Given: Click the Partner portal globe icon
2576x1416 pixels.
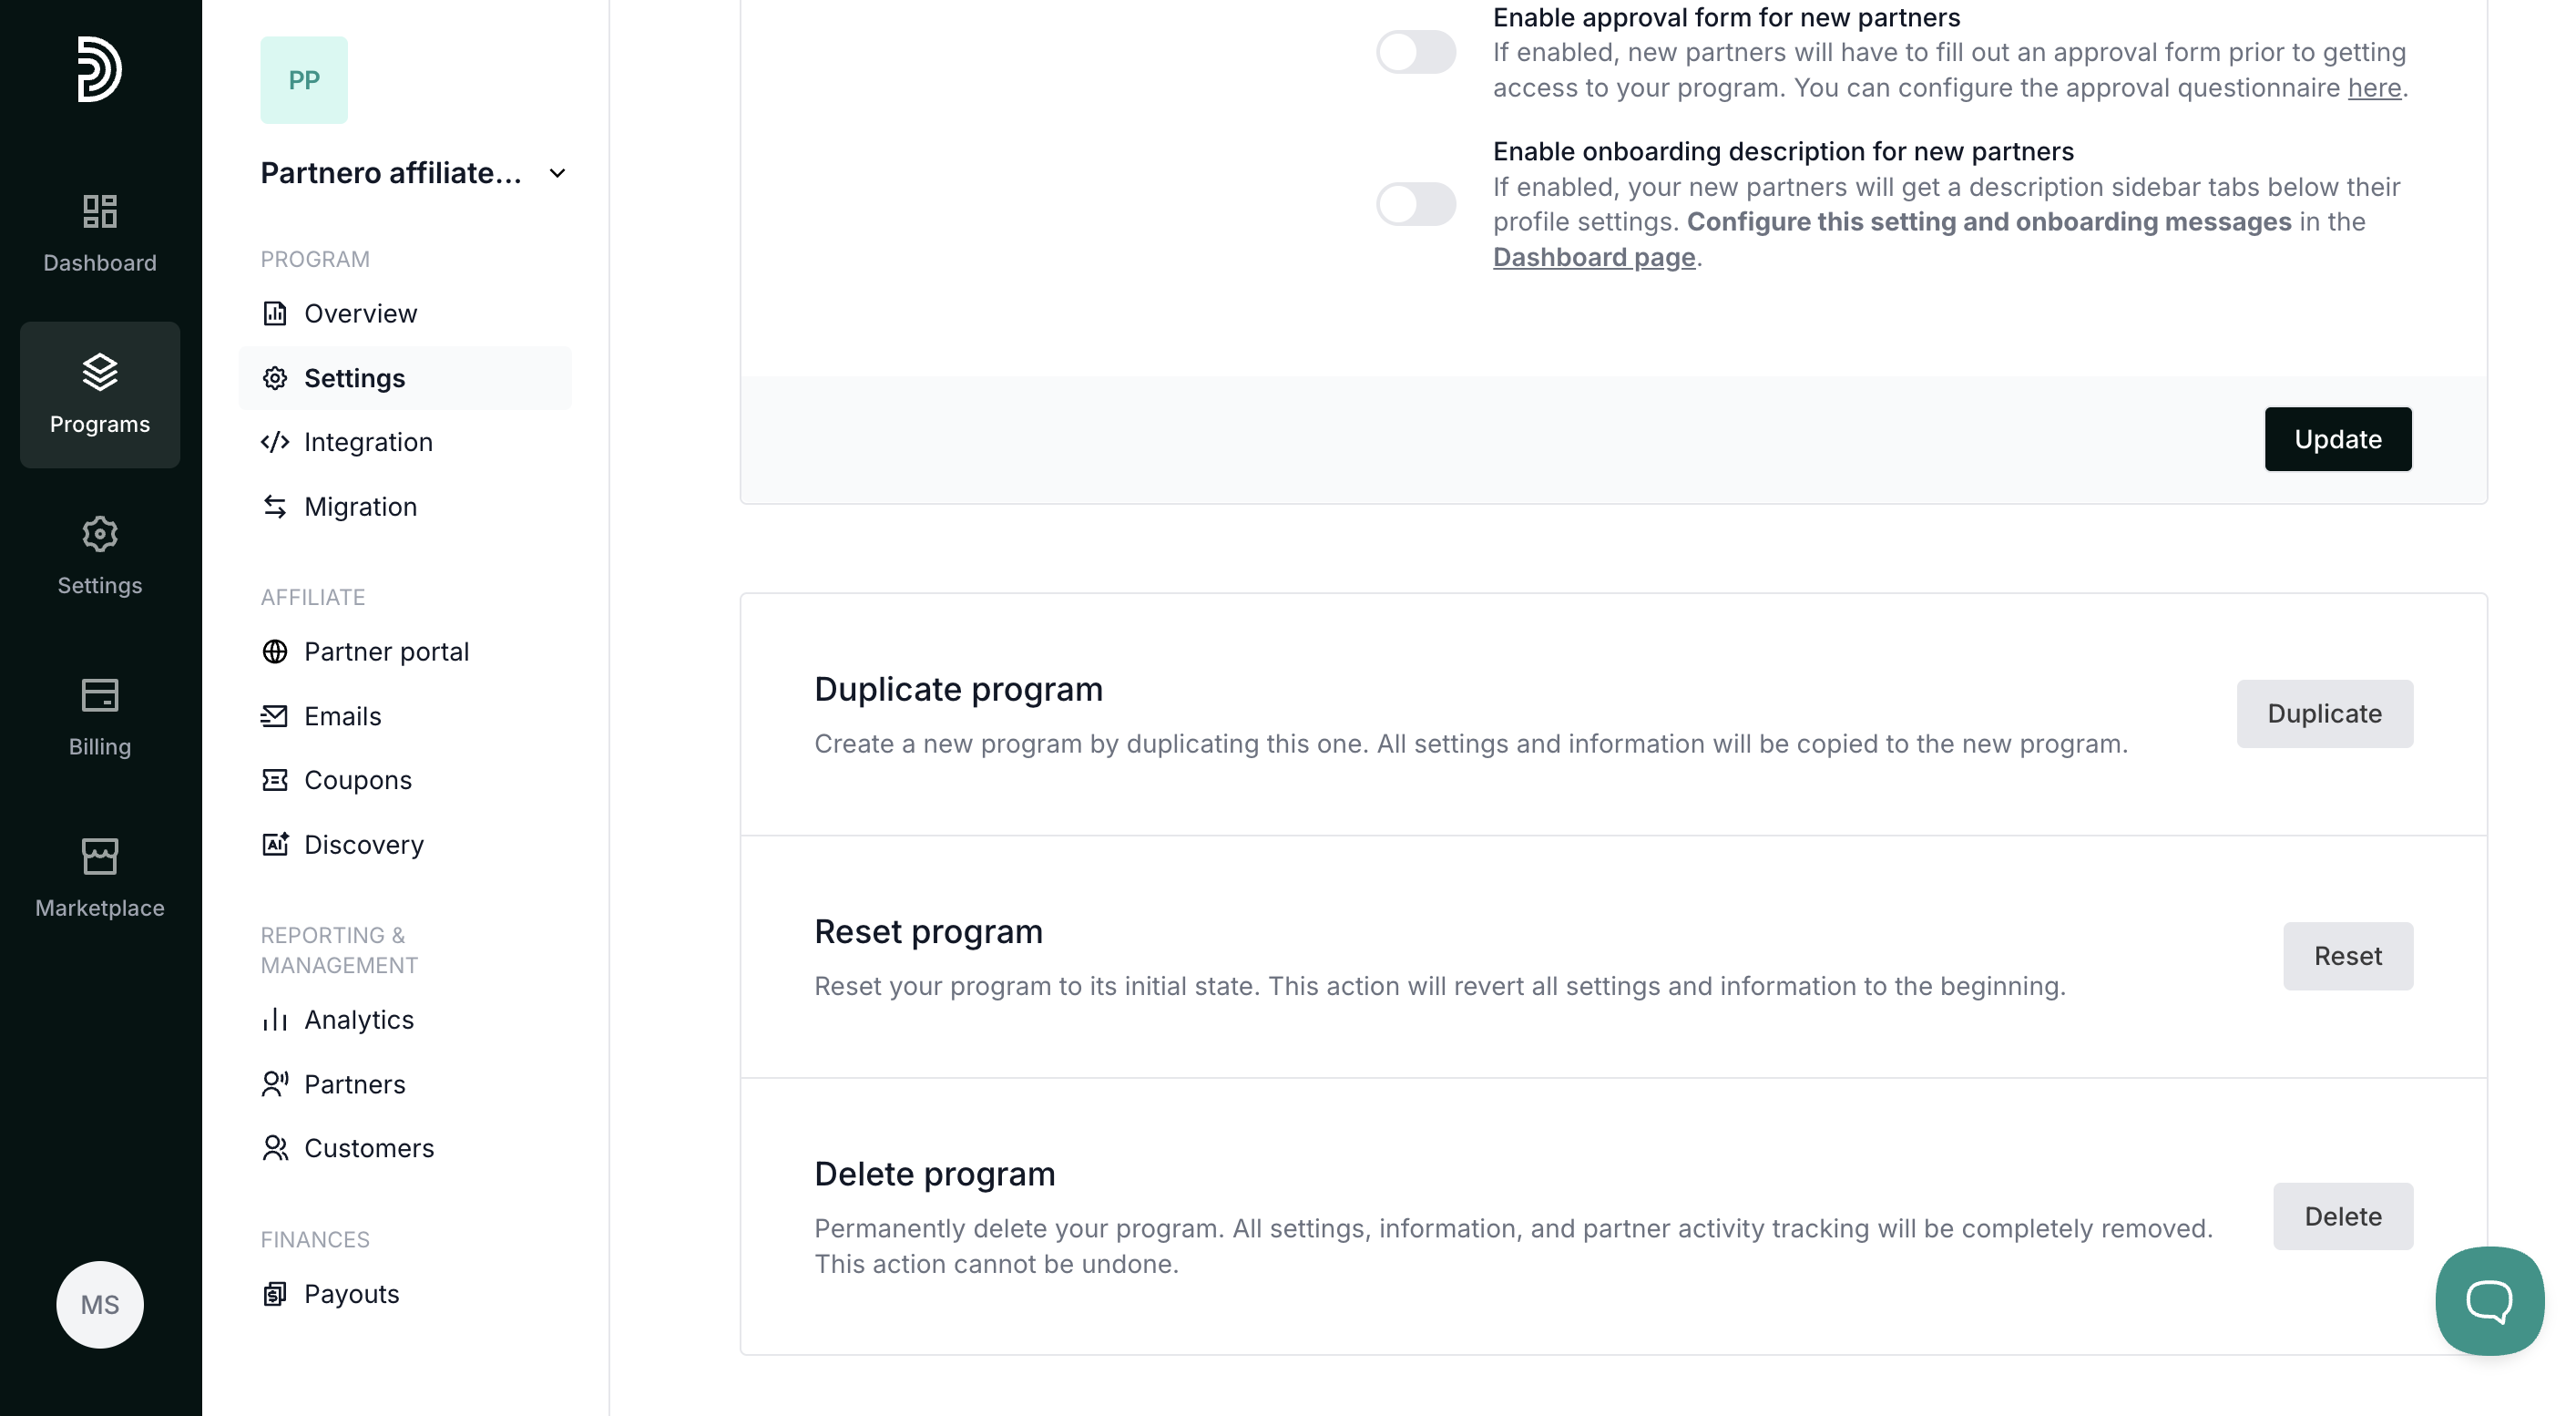Looking at the screenshot, I should (275, 652).
